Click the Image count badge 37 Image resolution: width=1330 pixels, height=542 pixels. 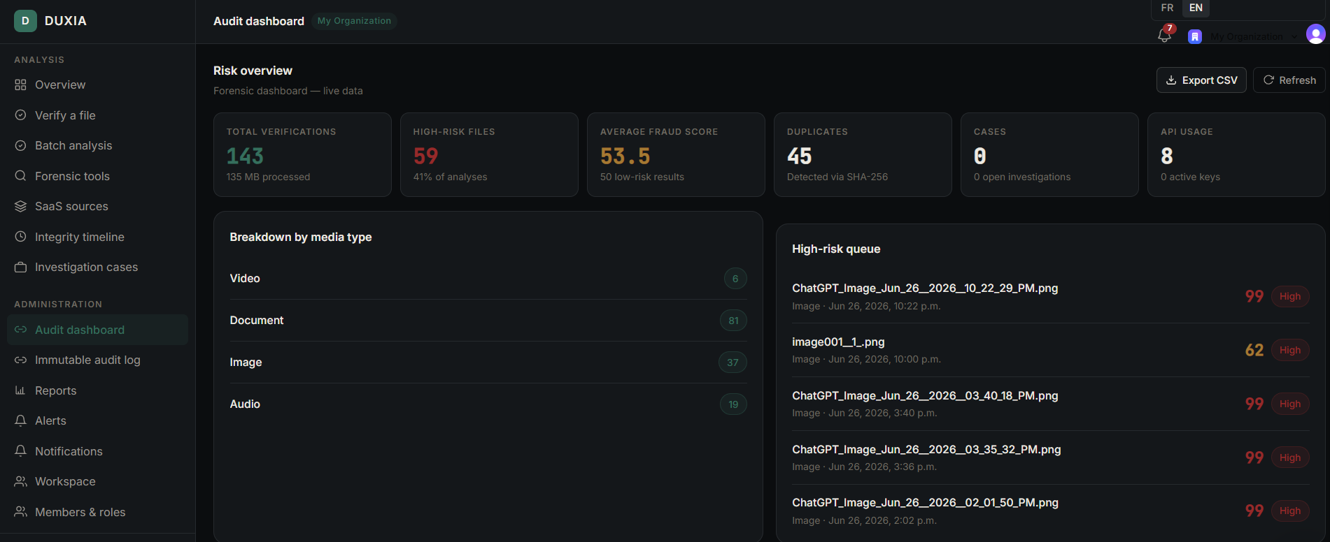(x=733, y=362)
